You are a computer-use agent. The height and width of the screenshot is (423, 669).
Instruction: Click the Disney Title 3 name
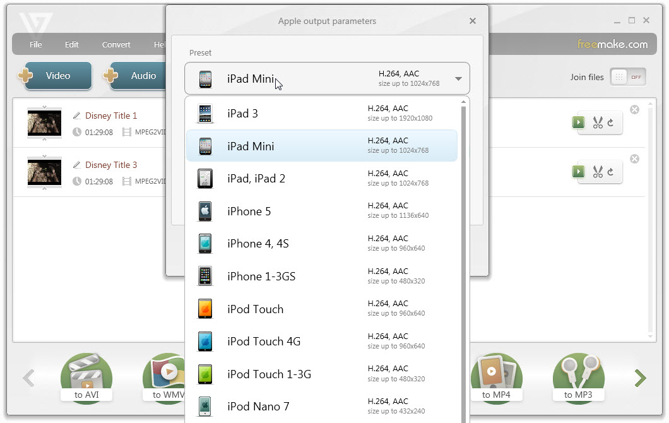[x=111, y=165]
